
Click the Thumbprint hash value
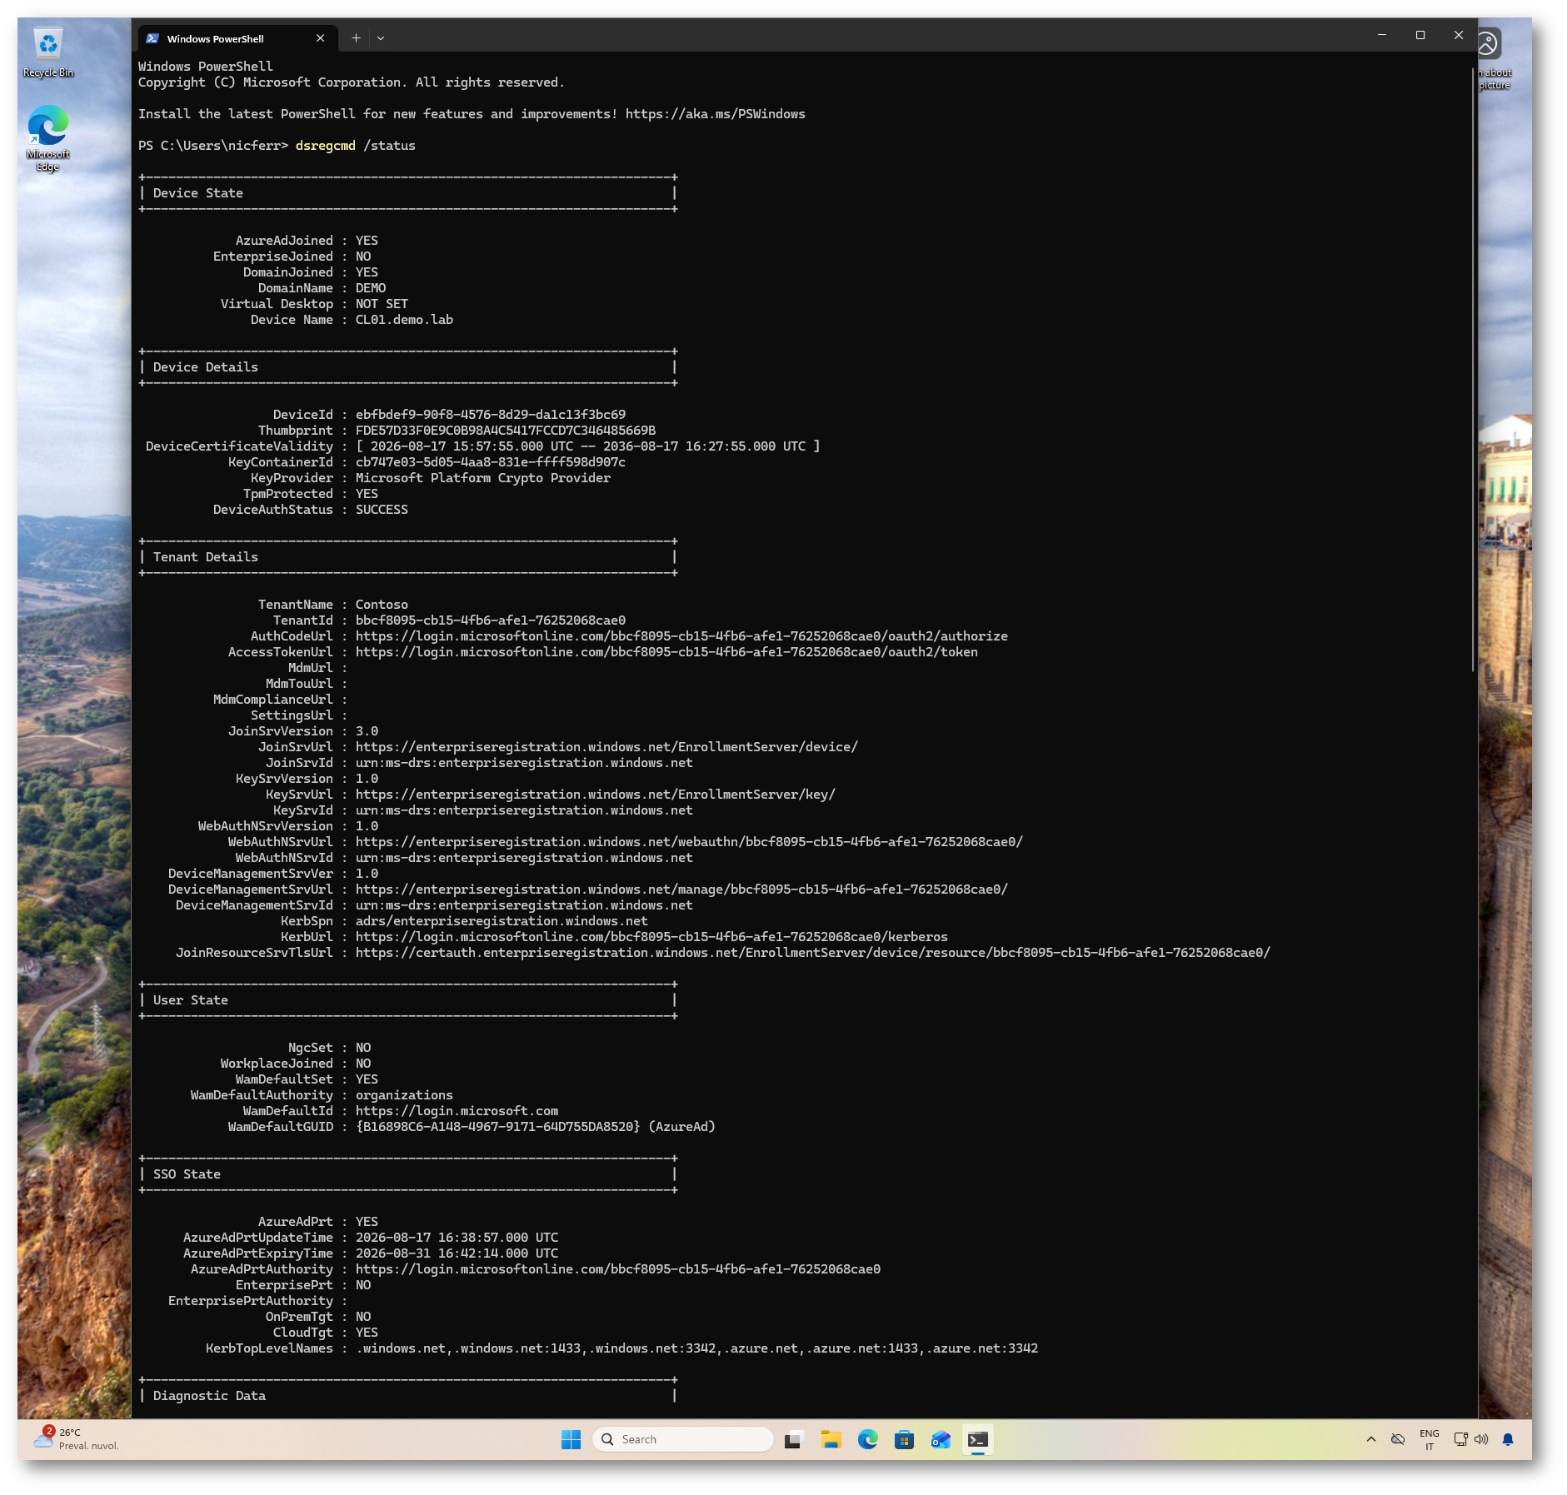pos(506,431)
